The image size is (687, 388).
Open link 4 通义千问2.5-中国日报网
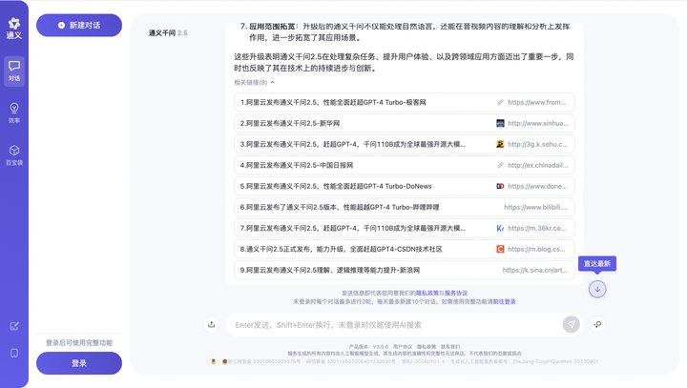[404, 165]
